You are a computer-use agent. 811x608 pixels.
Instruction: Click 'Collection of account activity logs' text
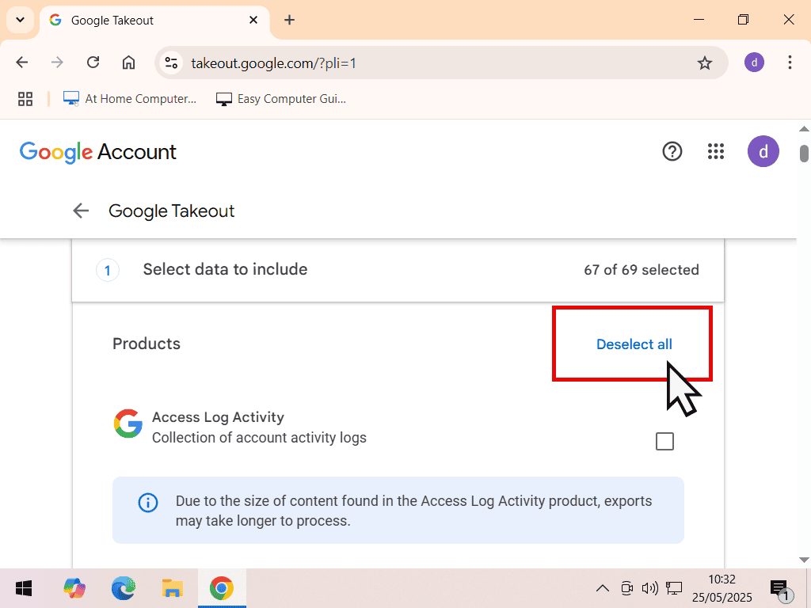tap(259, 438)
